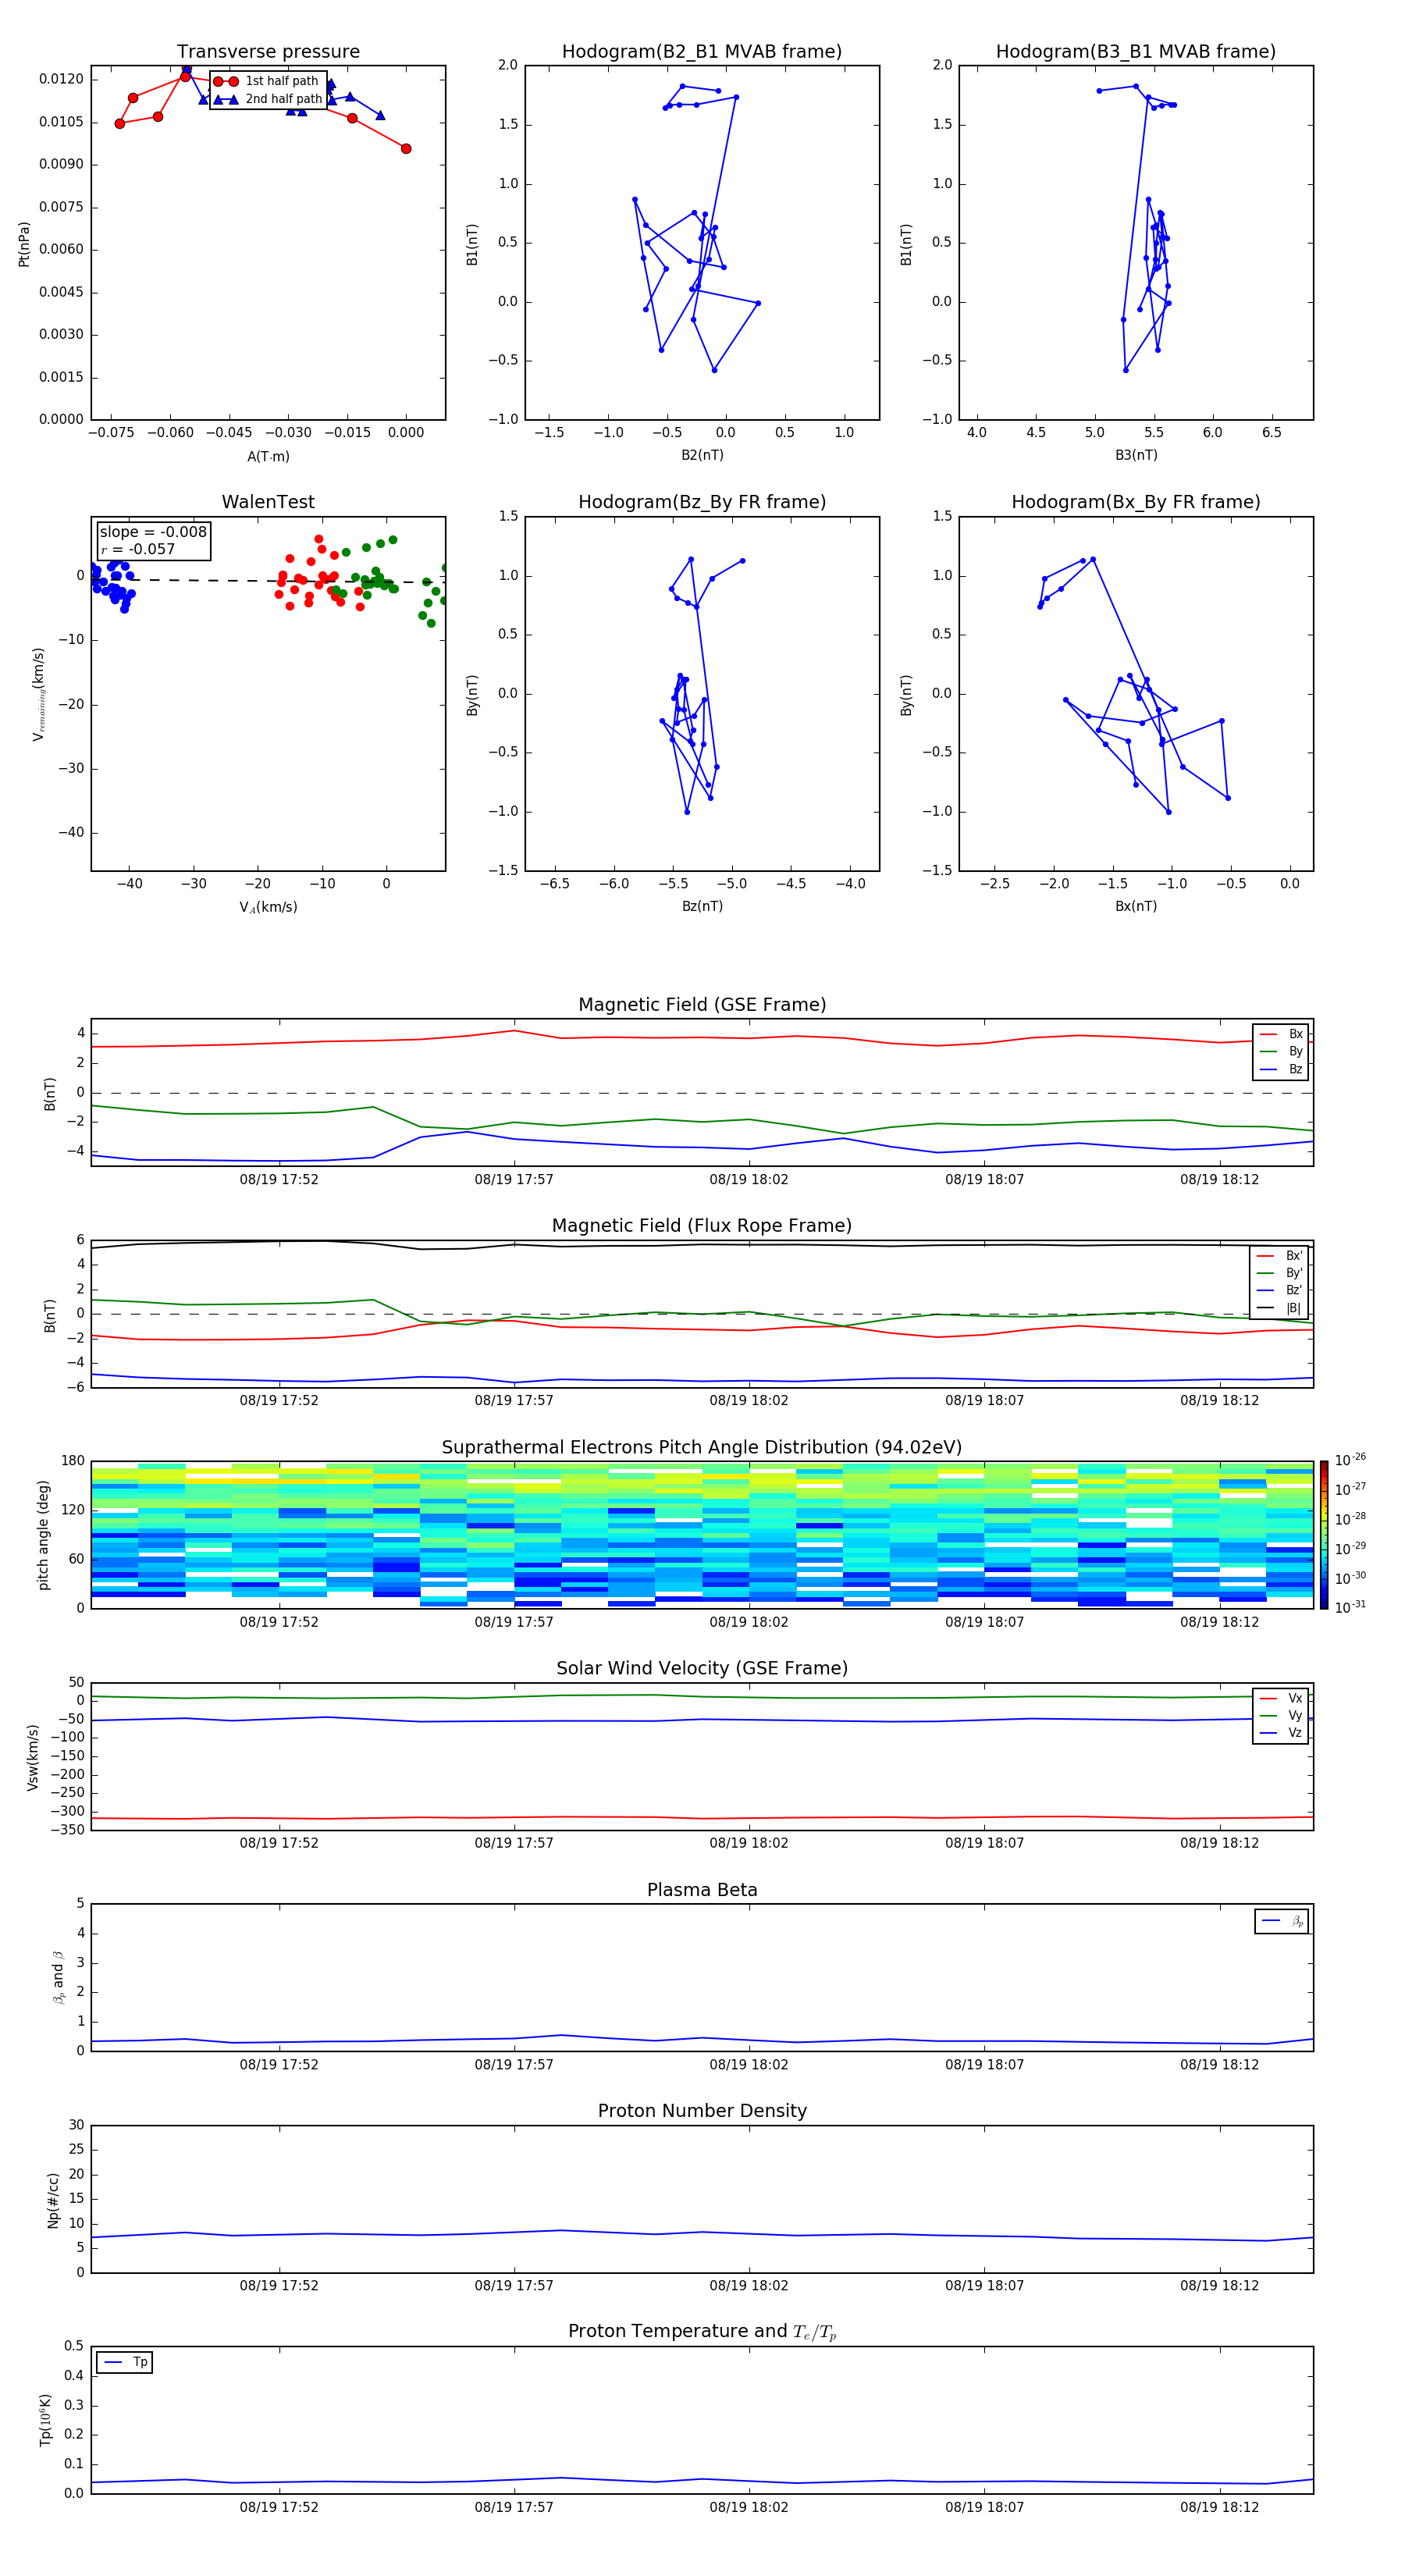This screenshot has width=1405, height=2576.
Task: Click the 'Bz(nT)' x-axis label
Action: pyautogui.click(x=702, y=906)
